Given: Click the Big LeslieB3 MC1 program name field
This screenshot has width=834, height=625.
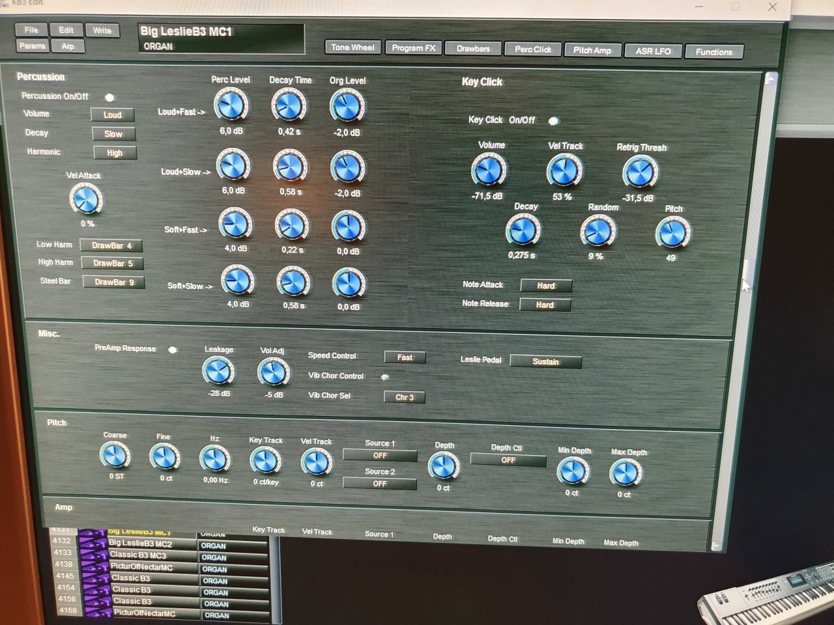Looking at the screenshot, I should click(x=221, y=38).
